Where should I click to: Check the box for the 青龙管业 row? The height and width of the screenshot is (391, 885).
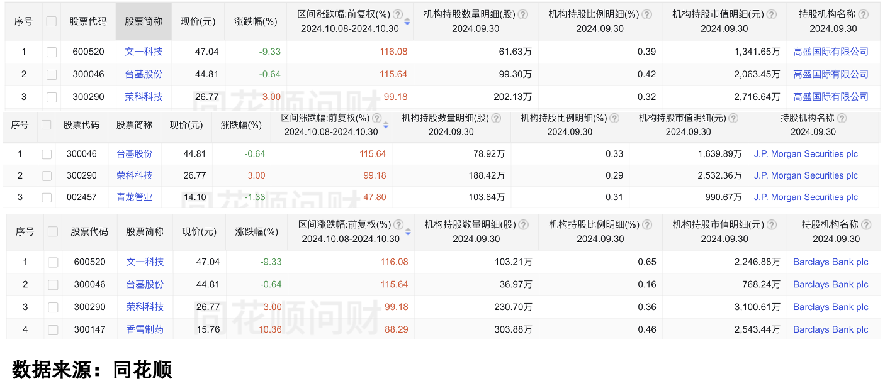pos(47,197)
